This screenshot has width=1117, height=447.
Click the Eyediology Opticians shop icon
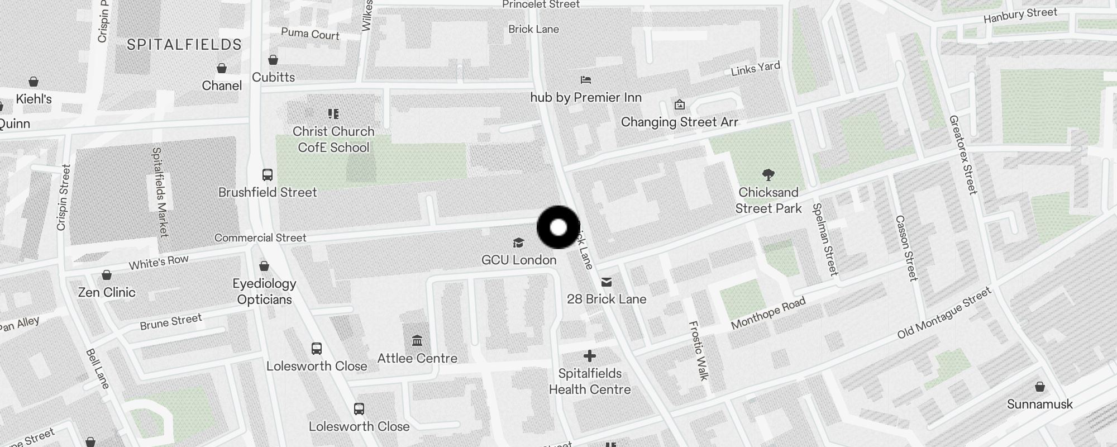coord(264,266)
